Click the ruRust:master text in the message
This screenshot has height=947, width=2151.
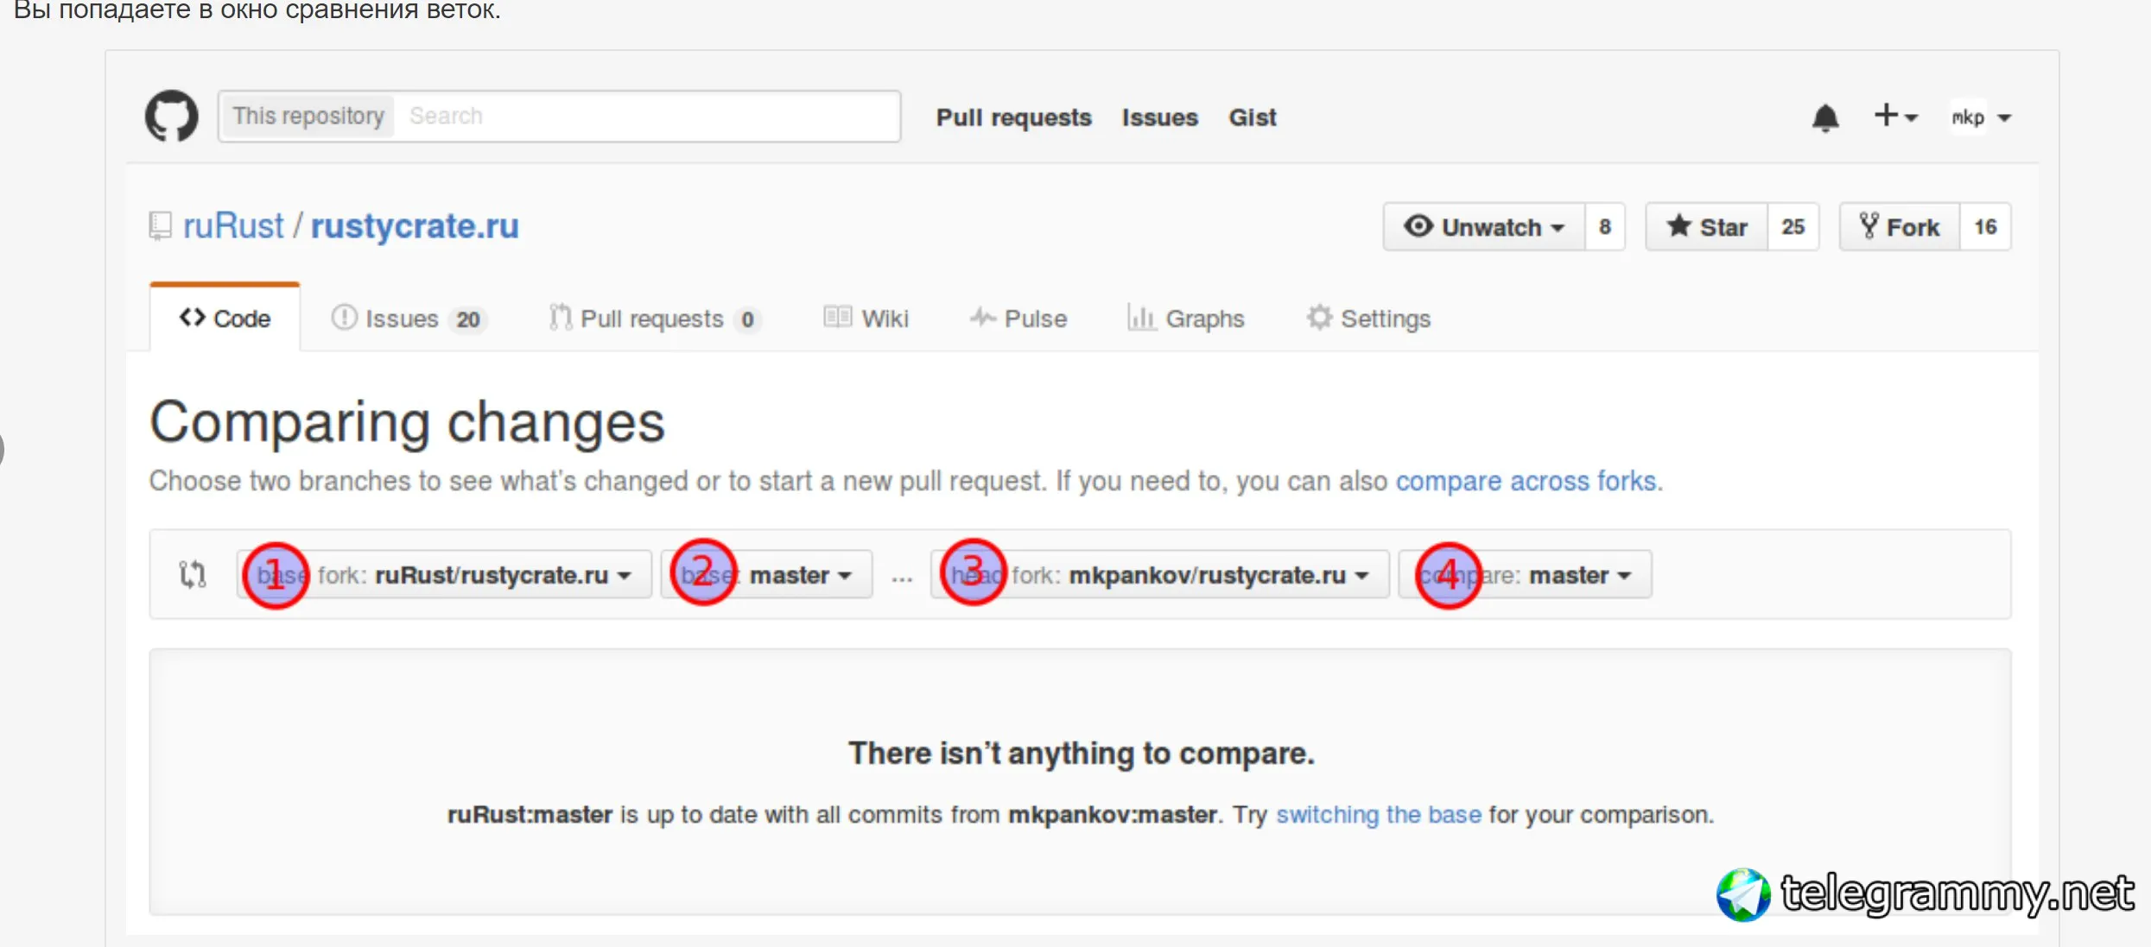530,814
